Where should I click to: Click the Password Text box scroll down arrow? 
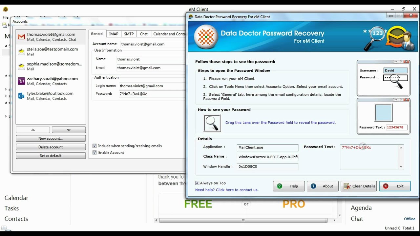pyautogui.click(x=401, y=167)
